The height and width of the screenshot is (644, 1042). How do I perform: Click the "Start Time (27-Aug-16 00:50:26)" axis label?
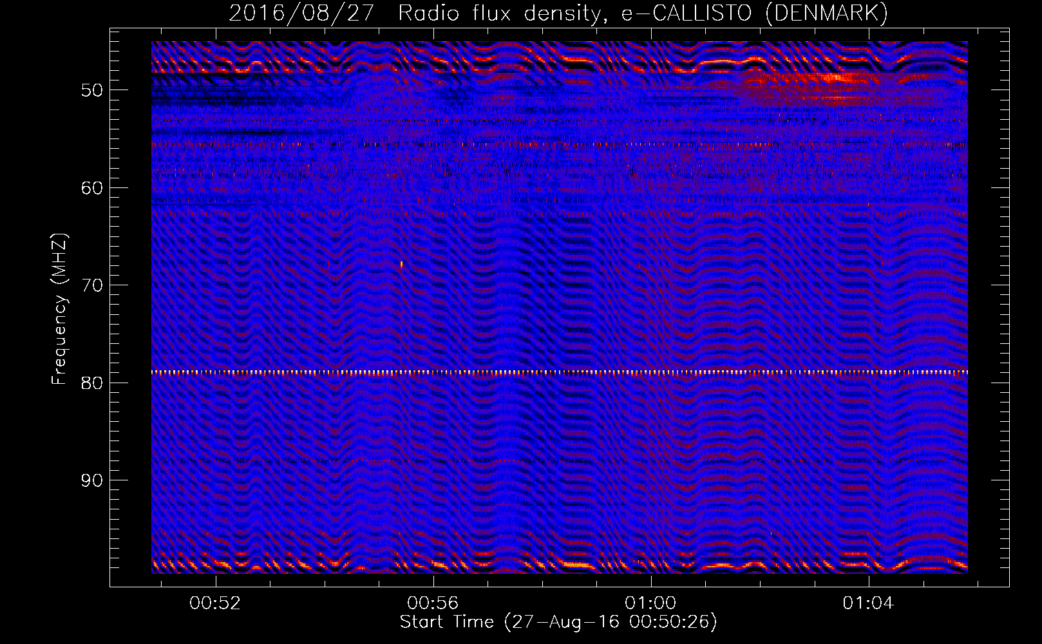(x=558, y=622)
